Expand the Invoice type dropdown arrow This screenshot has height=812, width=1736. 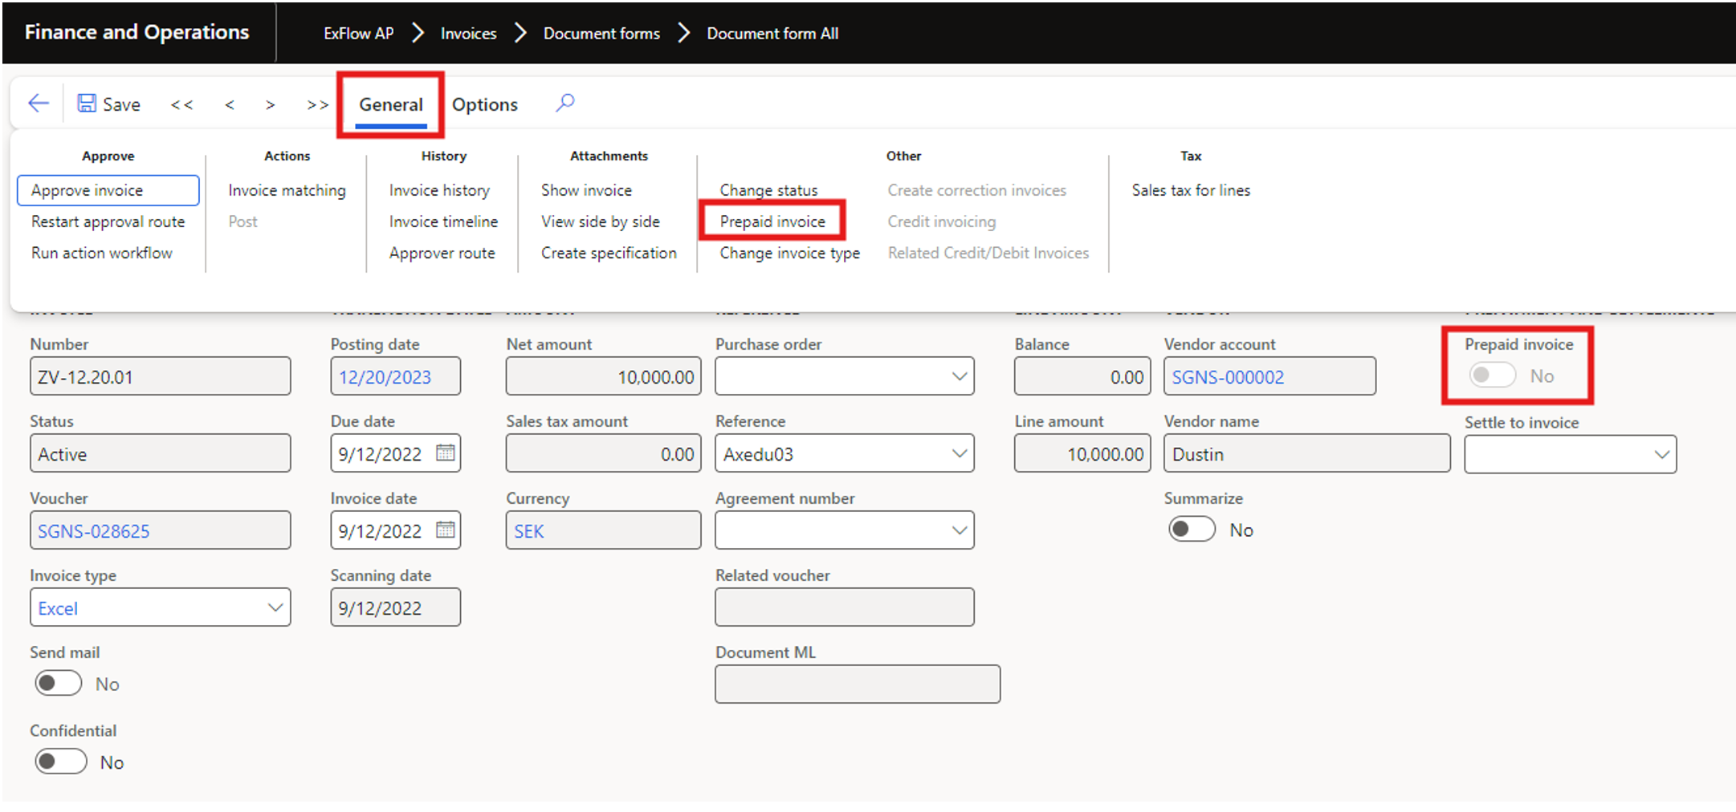(275, 607)
